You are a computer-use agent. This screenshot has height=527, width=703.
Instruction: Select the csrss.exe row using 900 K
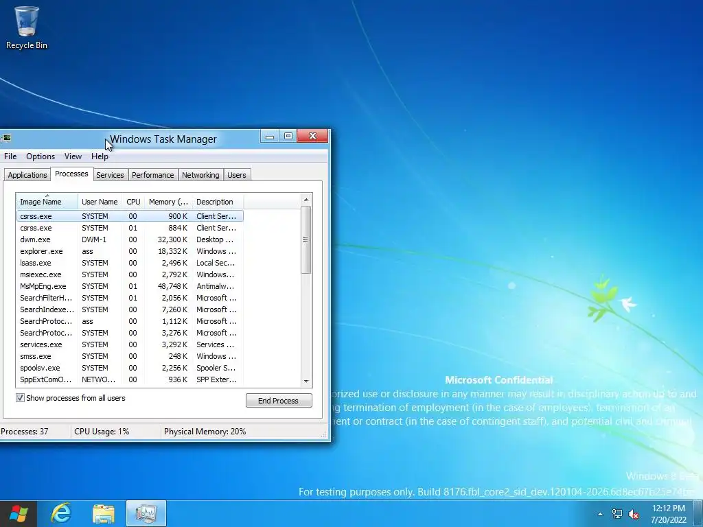(130, 216)
